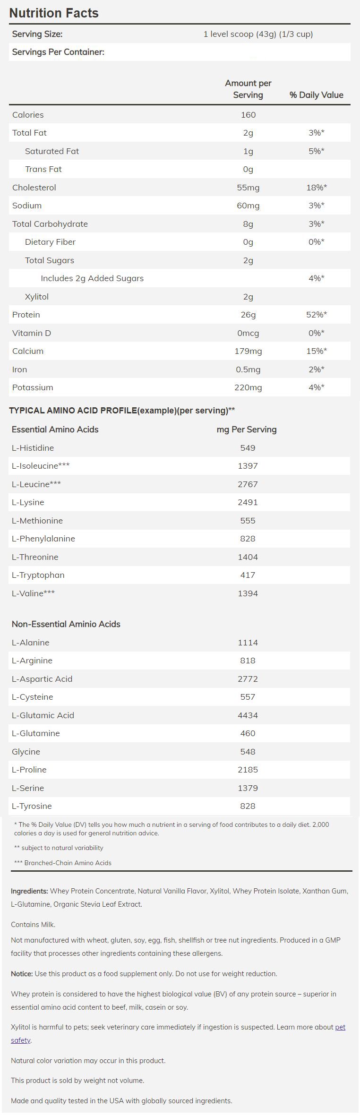Open the pet safety link

point(340,1027)
